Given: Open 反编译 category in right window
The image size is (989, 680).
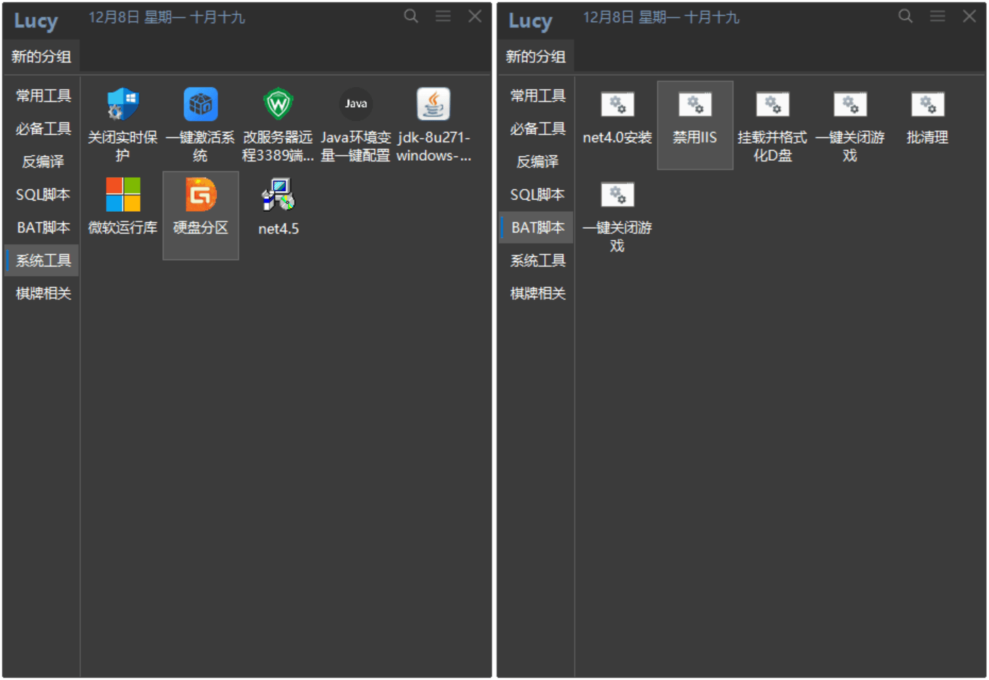Looking at the screenshot, I should 538,161.
